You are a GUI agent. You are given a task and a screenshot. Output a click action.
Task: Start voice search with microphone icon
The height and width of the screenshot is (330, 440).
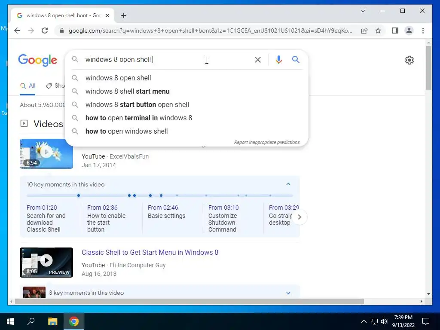(x=278, y=60)
